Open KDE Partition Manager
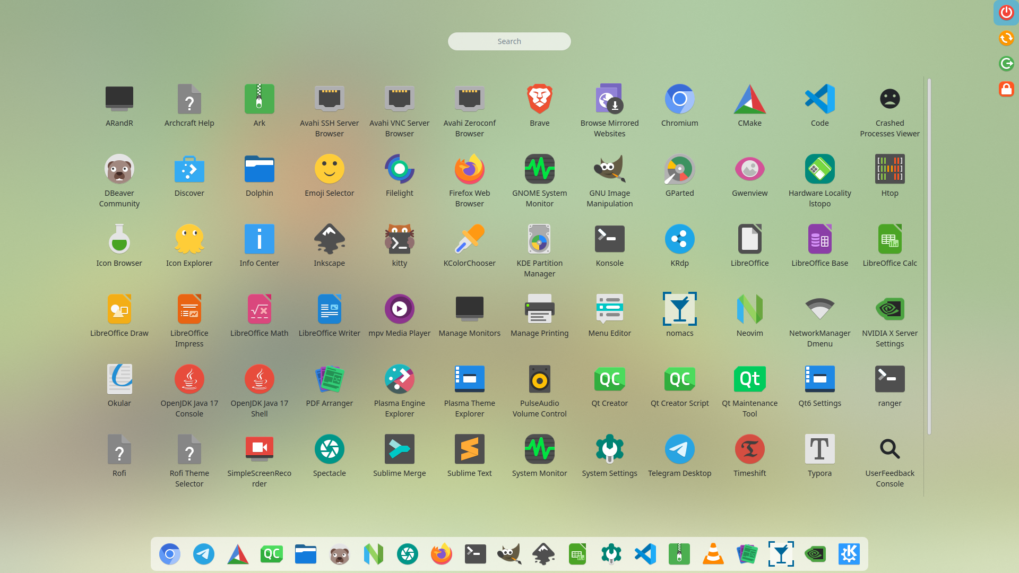 pyautogui.click(x=539, y=250)
